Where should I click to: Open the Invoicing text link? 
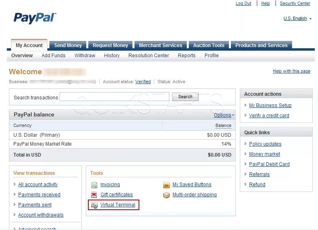tap(110, 185)
